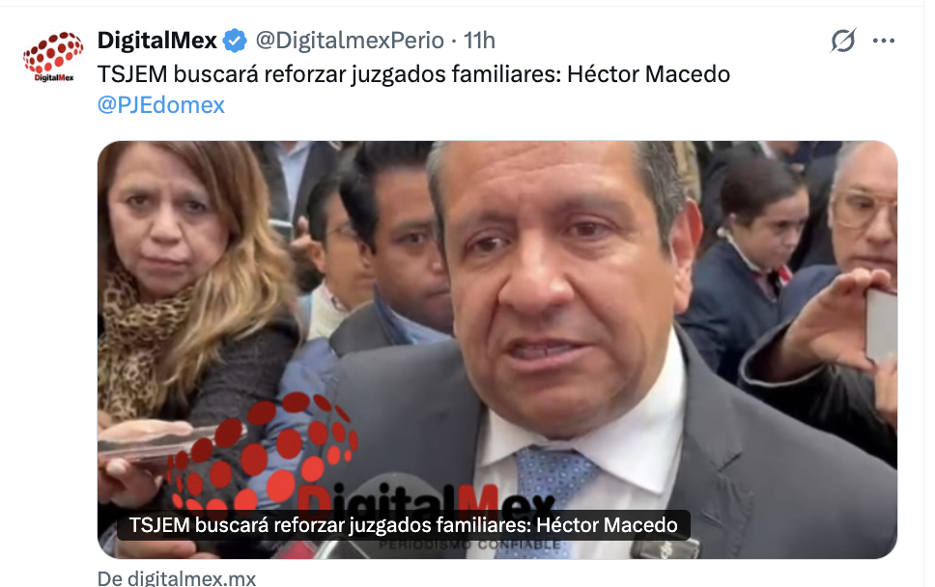Click the DigitalMex display name

[x=156, y=41]
